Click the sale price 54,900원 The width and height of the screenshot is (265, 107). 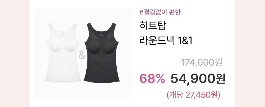pos(198,79)
